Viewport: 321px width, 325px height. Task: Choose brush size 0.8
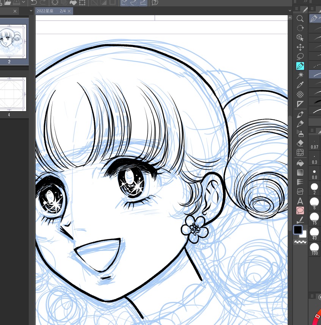click(315, 174)
